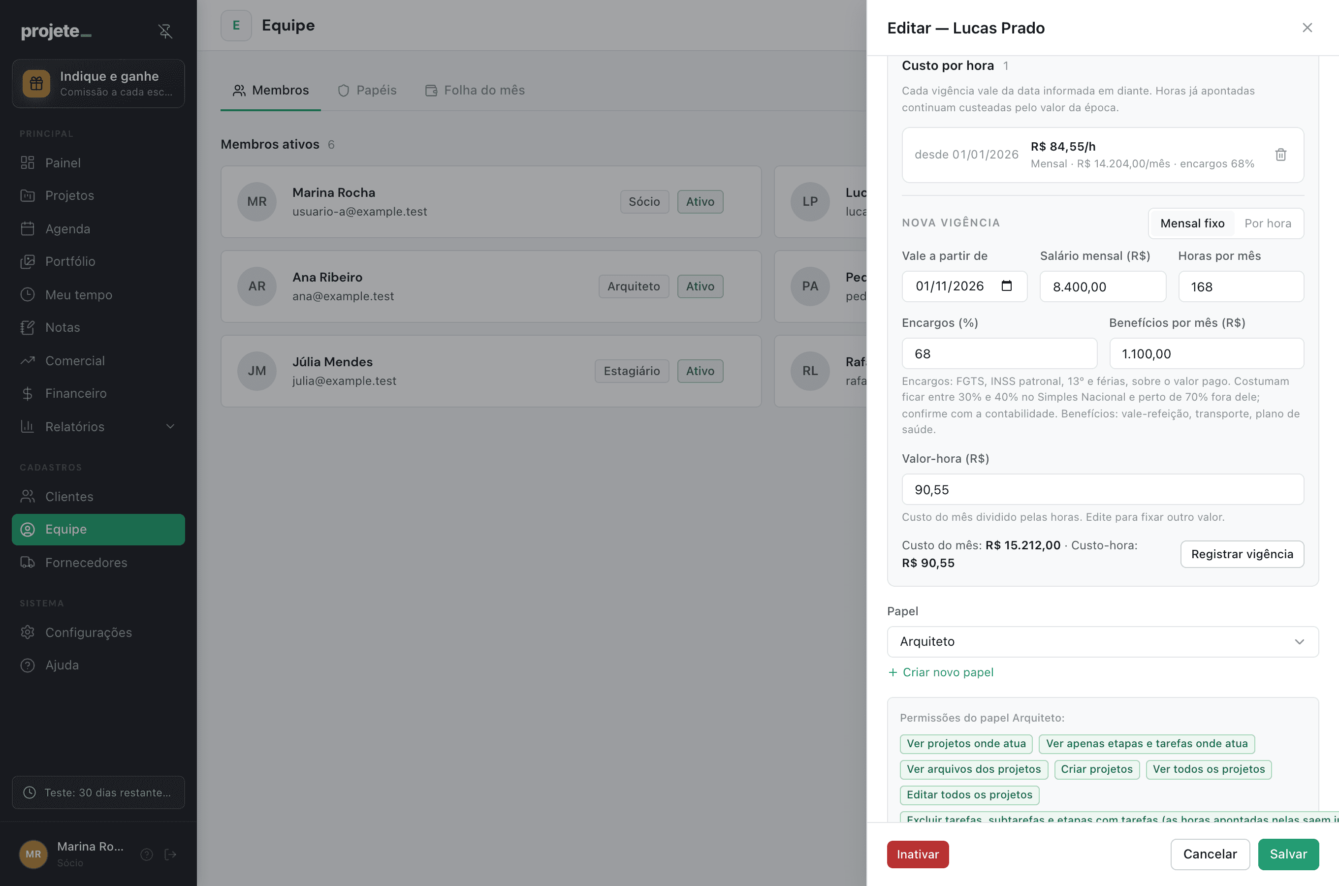Open the Marina Rocha member card
The height and width of the screenshot is (886, 1339).
click(x=490, y=202)
